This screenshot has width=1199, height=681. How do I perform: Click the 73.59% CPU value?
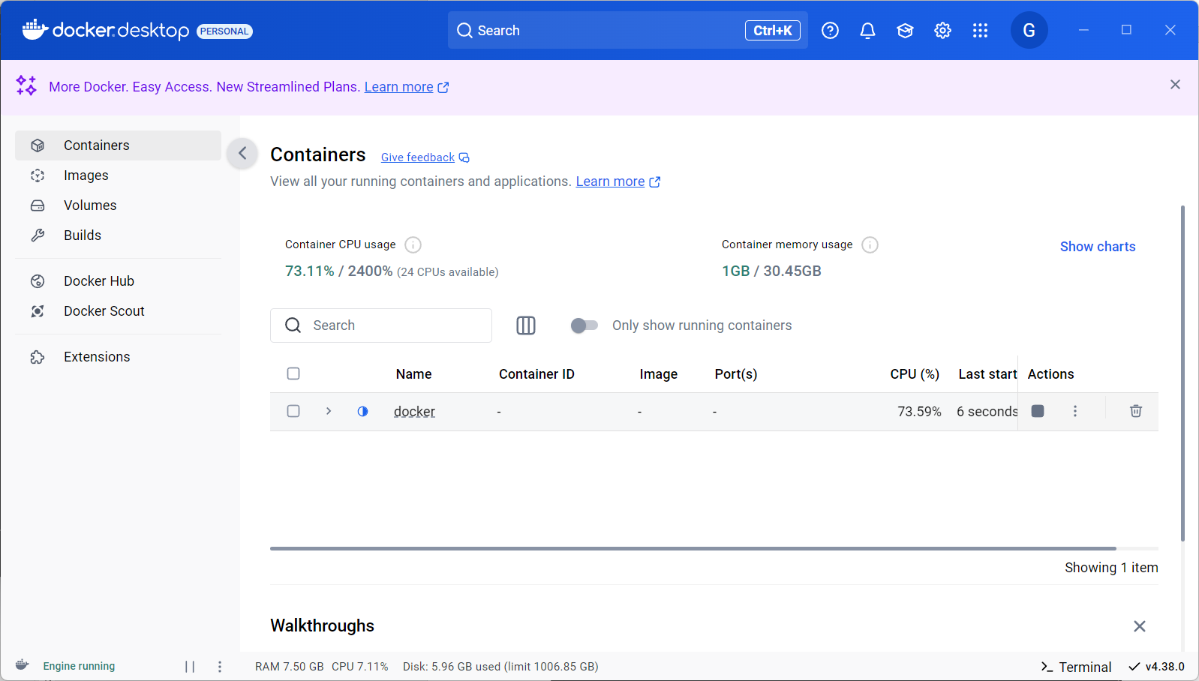(919, 412)
